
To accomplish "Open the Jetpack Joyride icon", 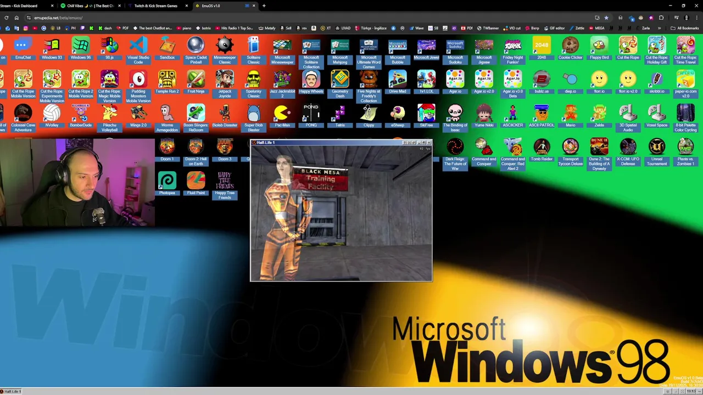I will click(x=225, y=84).
